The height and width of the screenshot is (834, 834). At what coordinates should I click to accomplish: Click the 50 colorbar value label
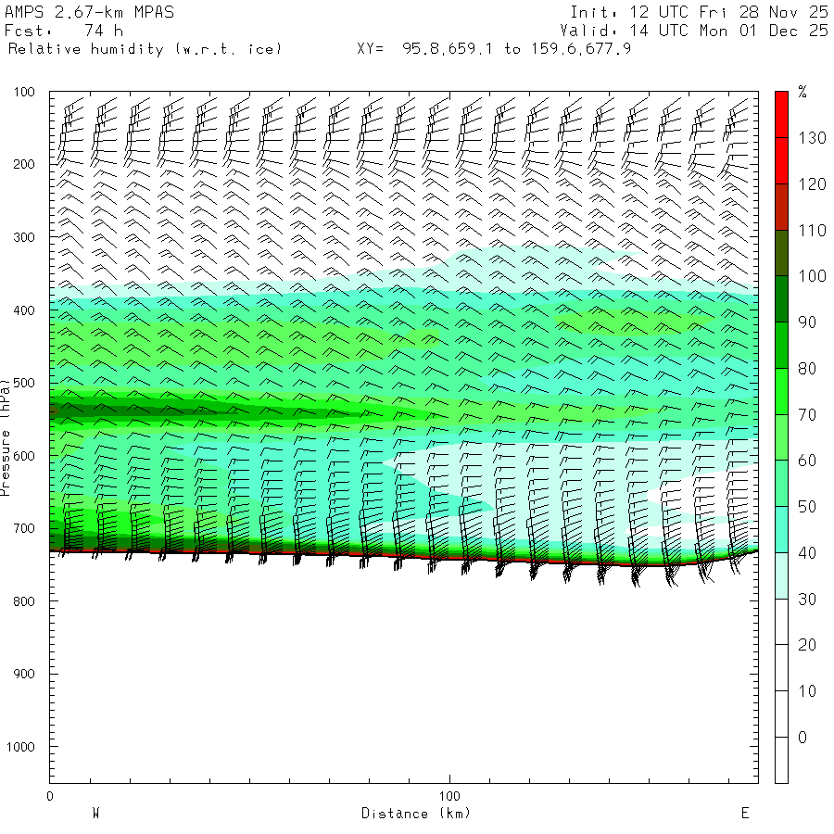click(x=807, y=507)
